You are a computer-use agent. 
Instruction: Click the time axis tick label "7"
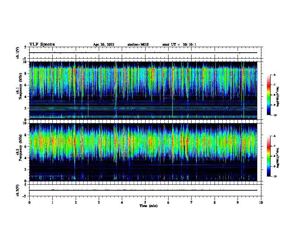pos(192,203)
